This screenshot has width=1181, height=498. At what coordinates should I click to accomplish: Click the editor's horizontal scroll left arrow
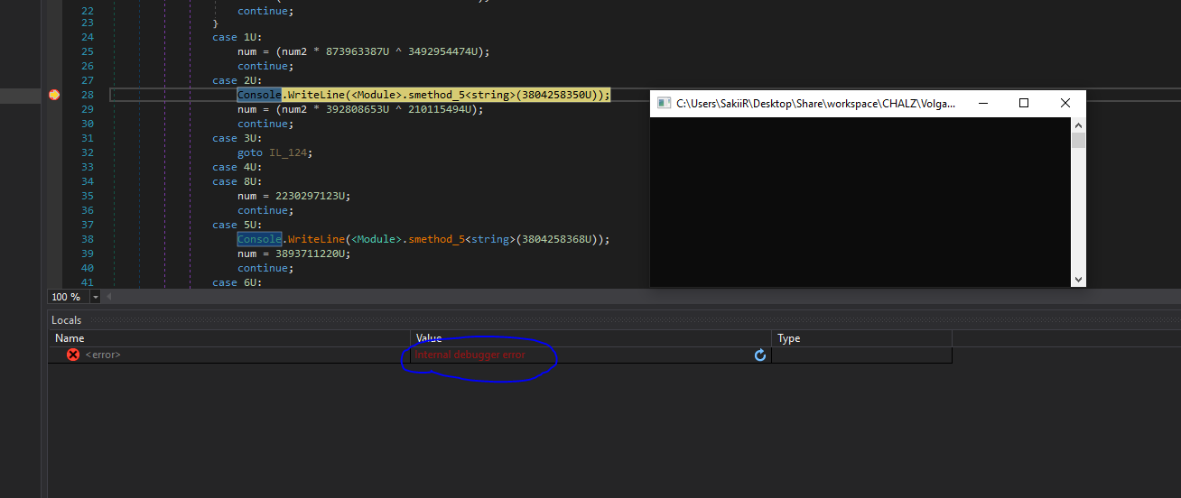pyautogui.click(x=109, y=297)
